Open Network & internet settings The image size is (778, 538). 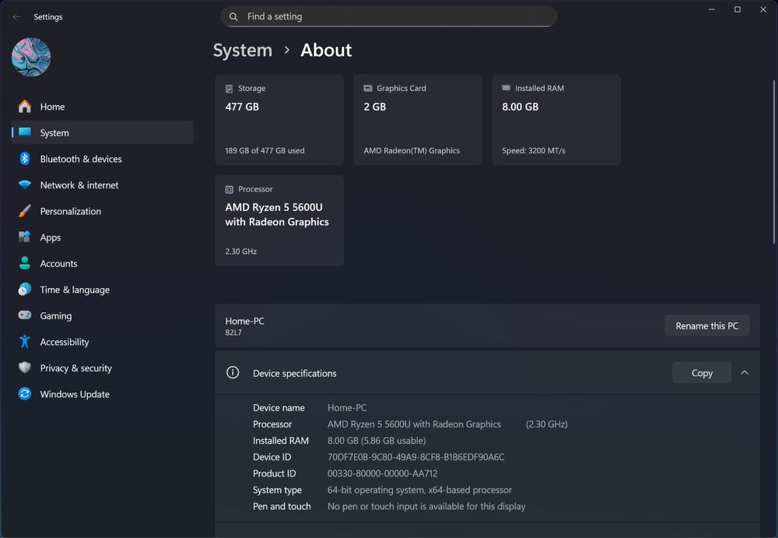pos(102,185)
